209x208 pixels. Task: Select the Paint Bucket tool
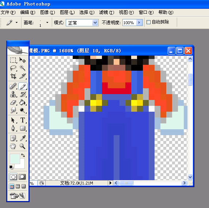pyautogui.click(x=22, y=103)
